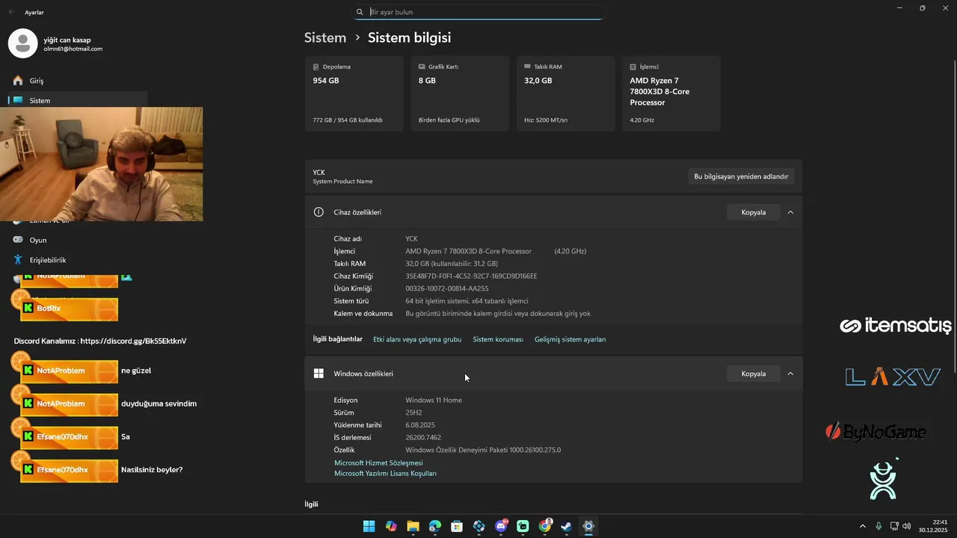
Task: Open Microsoft Hizmet Sözleşmesi link
Action: (x=378, y=463)
